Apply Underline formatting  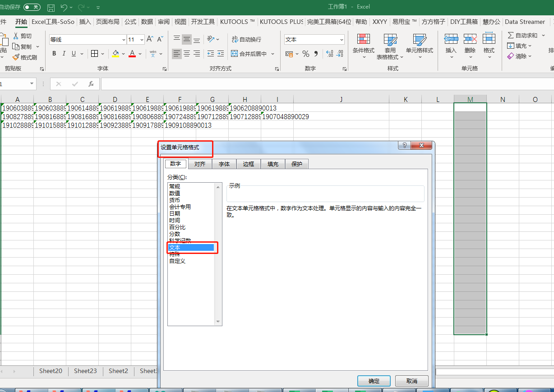74,54
